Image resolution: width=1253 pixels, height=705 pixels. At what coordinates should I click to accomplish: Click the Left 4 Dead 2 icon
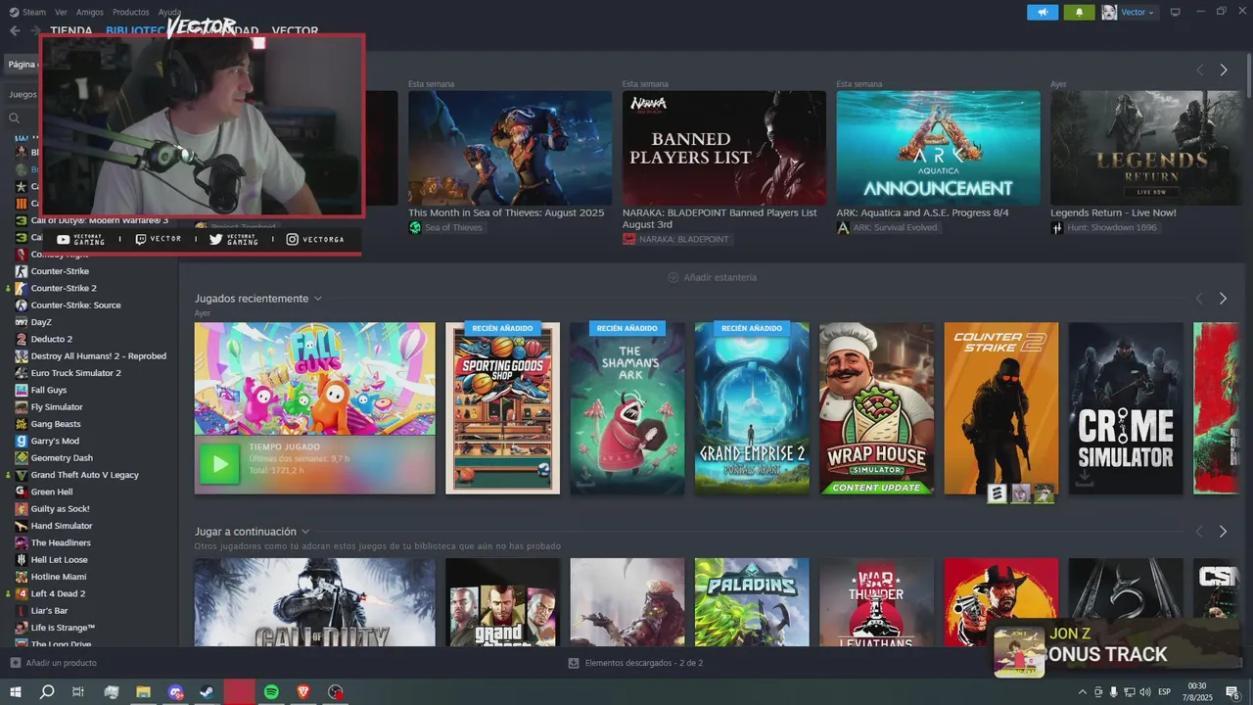pos(22,593)
